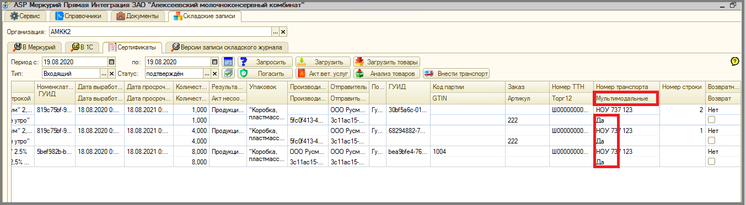This screenshot has height=205, width=746.
Task: Select GUID cell bea9bfe4-76...
Action: click(409, 151)
